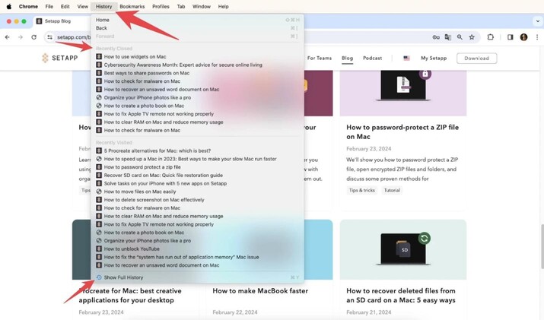Viewport: 544px width, 320px height.
Task: Open 'system has run out of application memory' entry
Action: [x=197, y=257]
